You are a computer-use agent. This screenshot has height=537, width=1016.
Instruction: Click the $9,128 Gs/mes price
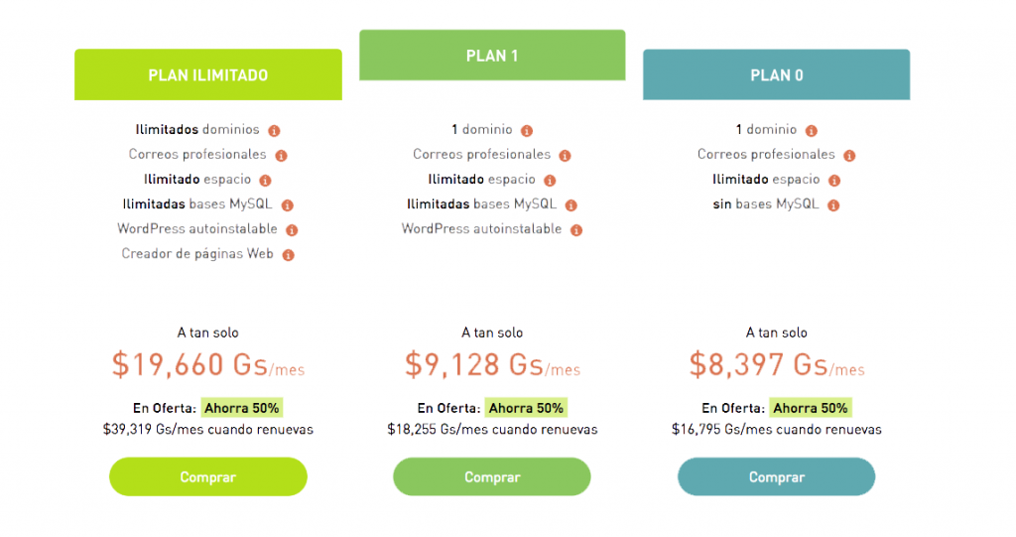(x=492, y=364)
